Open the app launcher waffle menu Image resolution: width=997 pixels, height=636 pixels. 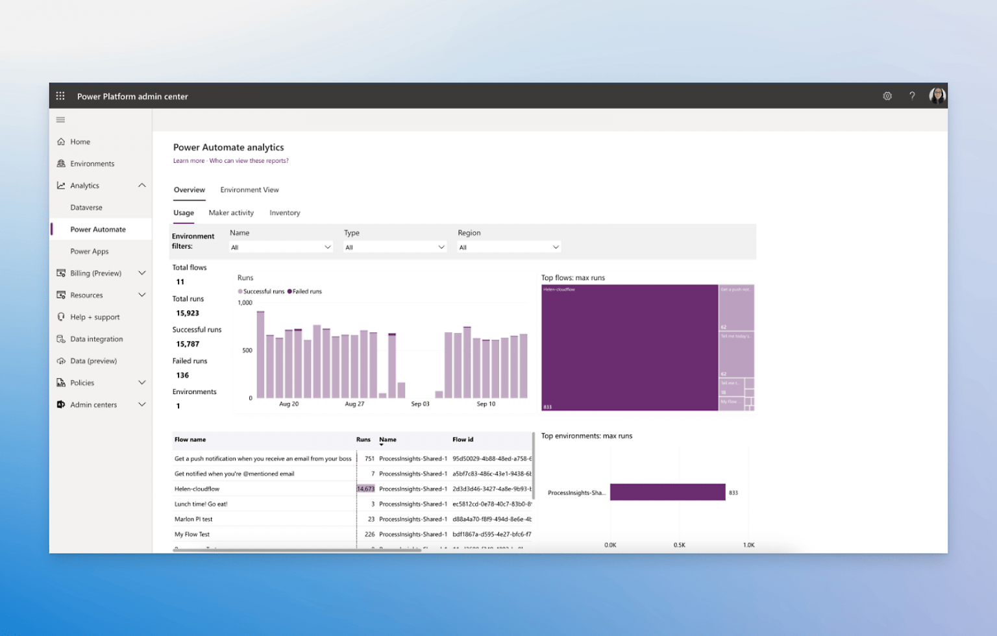(x=60, y=95)
